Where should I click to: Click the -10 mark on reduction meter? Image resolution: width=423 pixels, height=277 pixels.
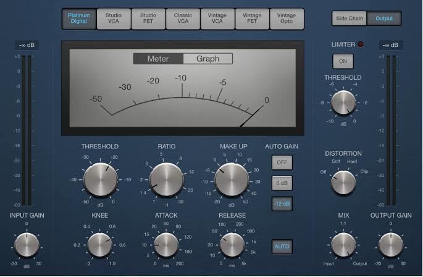(181, 78)
